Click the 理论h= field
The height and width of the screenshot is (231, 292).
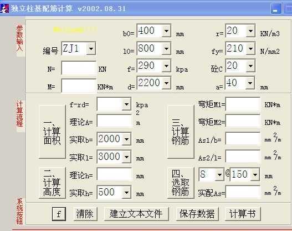(114, 174)
